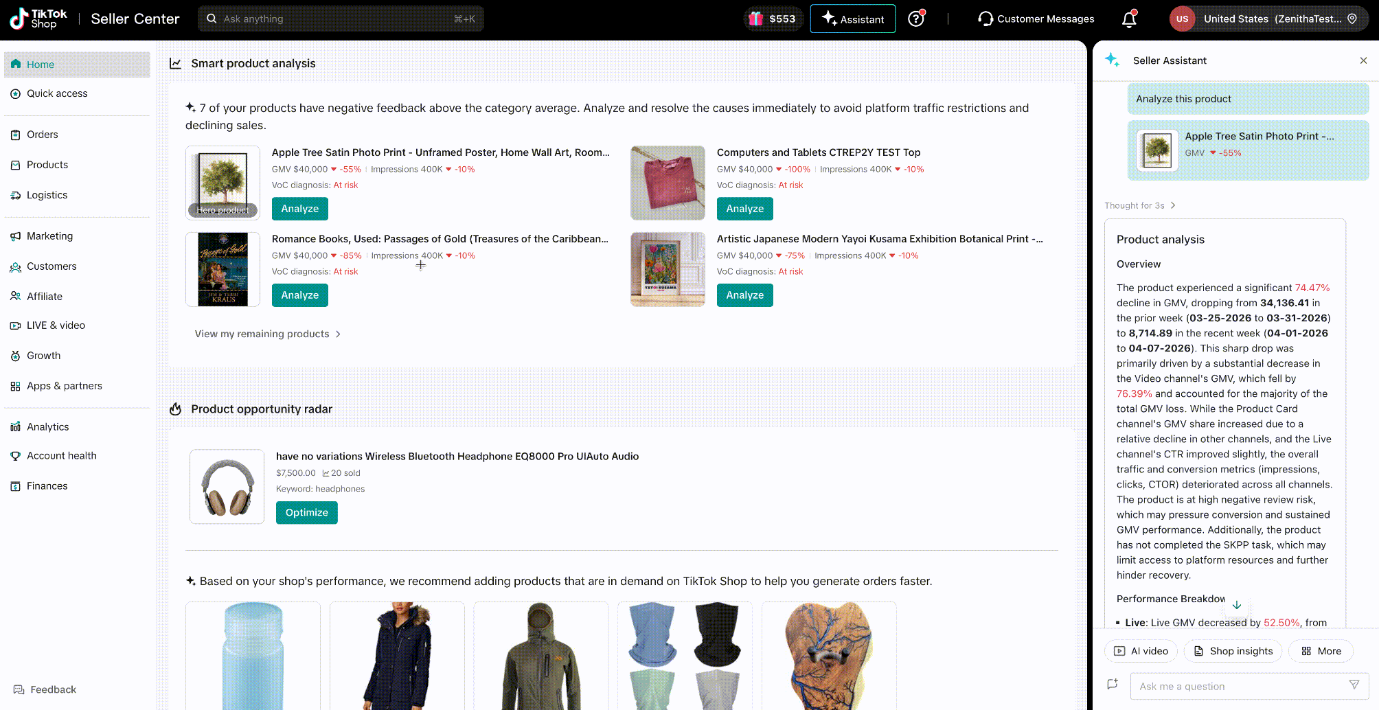Click the Affiliate sidebar icon
Viewport: 1379px width, 710px height.
(15, 297)
